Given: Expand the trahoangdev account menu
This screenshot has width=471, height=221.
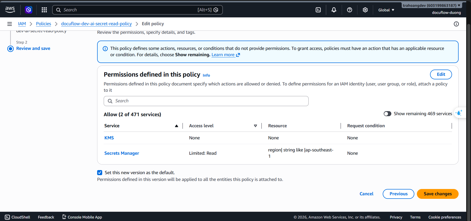Looking at the screenshot, I should coord(432,5).
